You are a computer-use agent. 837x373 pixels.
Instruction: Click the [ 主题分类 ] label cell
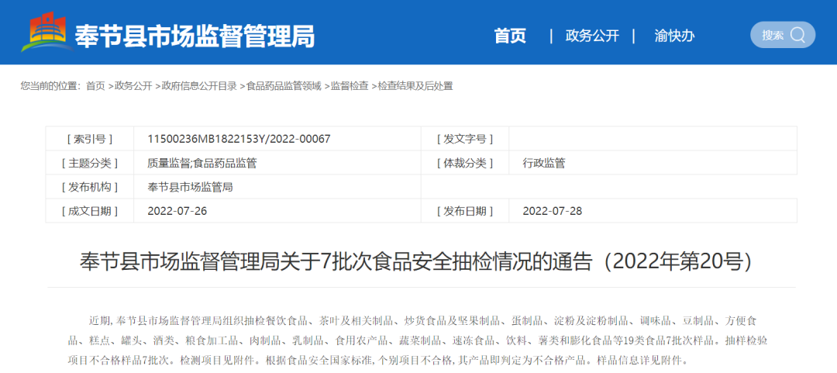point(90,163)
